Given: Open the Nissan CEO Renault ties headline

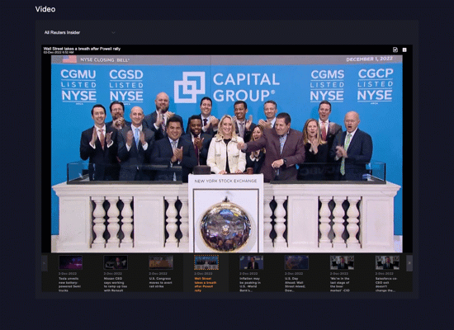Looking at the screenshot, I should coord(116,285).
